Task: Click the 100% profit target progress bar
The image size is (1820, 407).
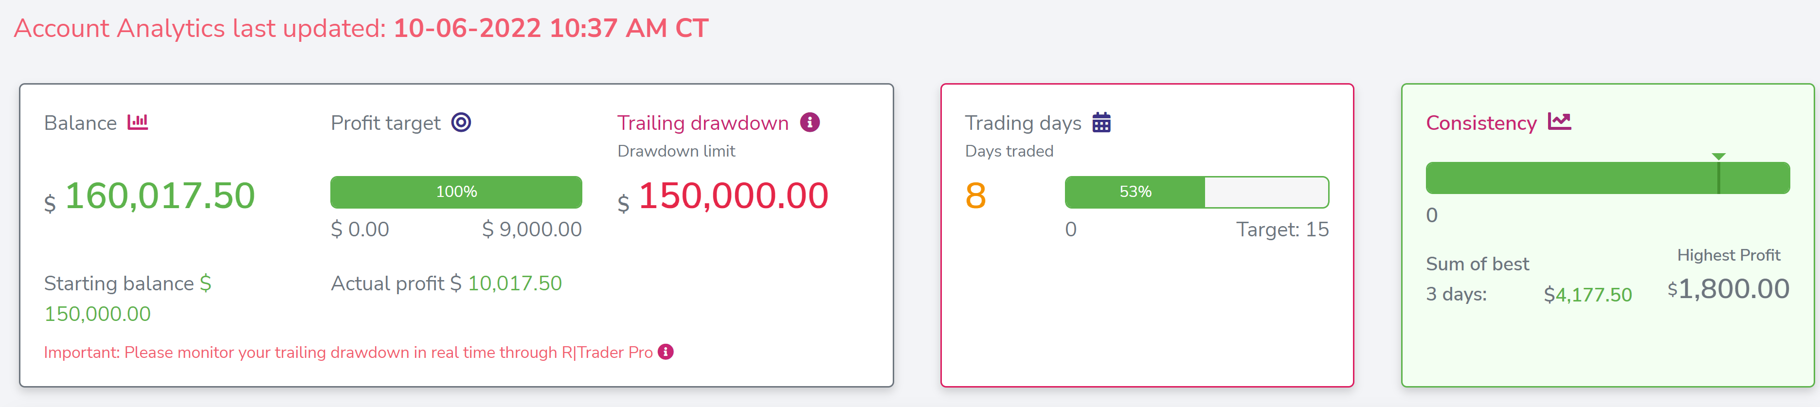Action: (x=456, y=192)
